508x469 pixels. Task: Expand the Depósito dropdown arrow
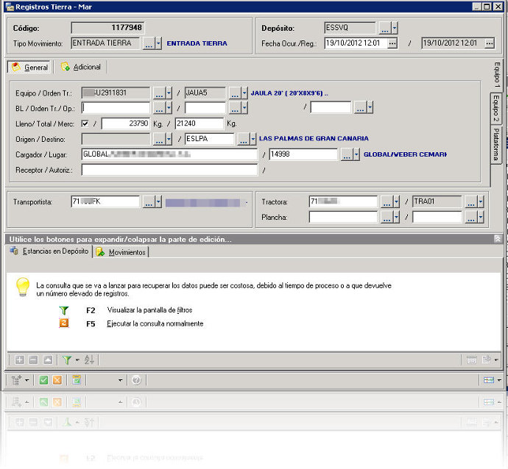coord(395,28)
